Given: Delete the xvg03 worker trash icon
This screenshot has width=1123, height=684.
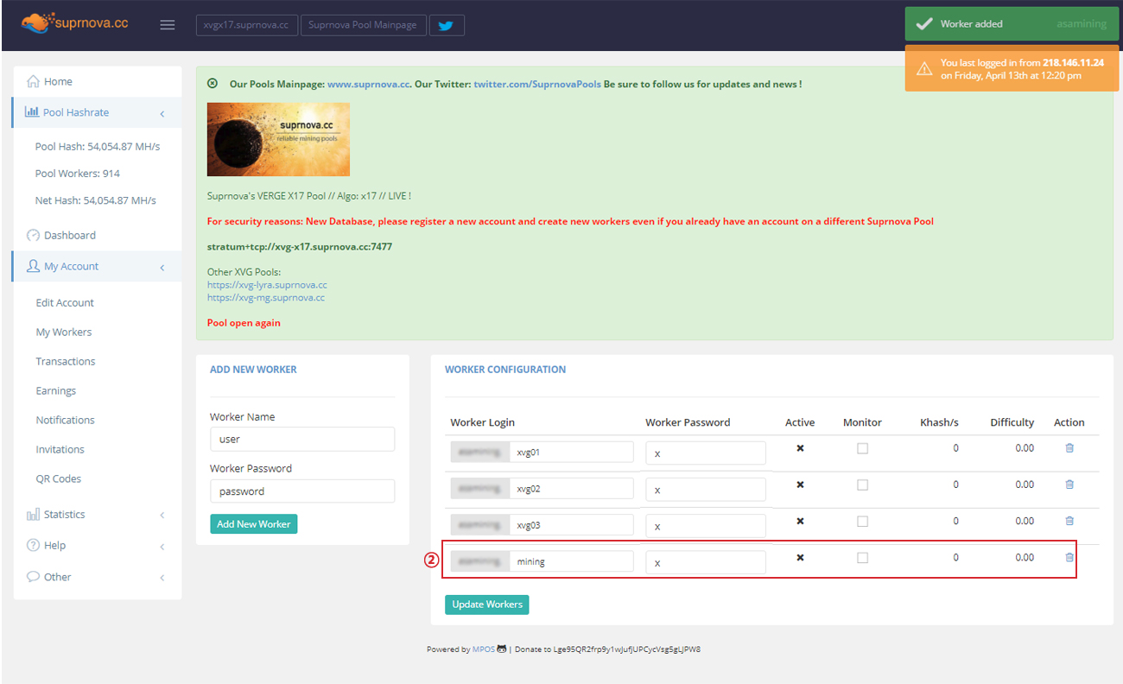Looking at the screenshot, I should [1069, 521].
